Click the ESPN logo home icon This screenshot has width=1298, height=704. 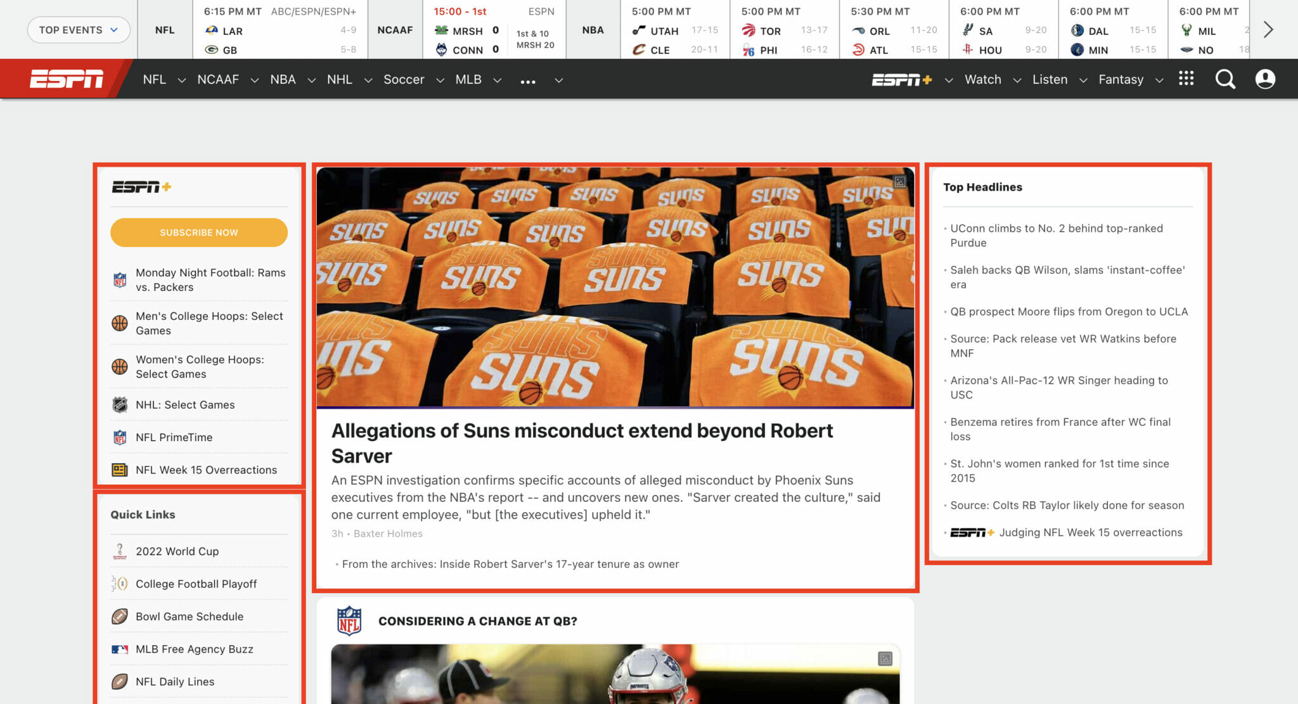67,79
